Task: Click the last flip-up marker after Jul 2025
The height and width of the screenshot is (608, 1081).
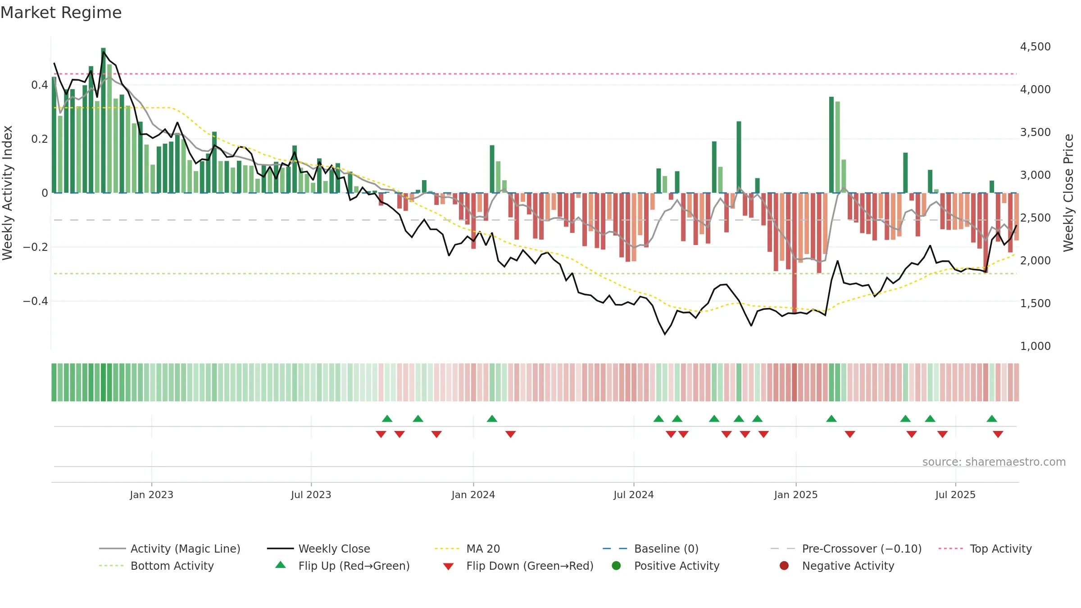Action: pos(992,419)
